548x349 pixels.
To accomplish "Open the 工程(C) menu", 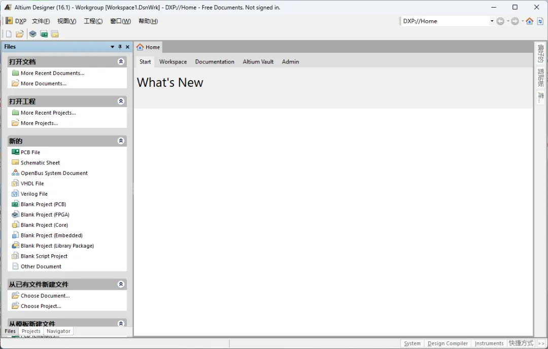I will point(93,21).
